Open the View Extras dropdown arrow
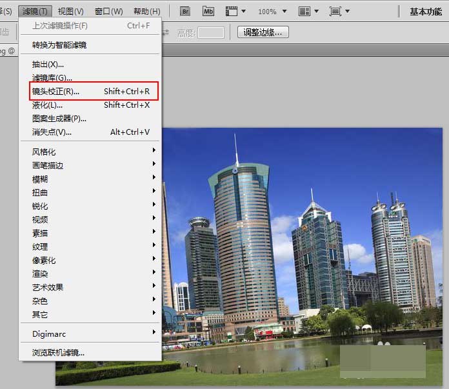 [243, 12]
